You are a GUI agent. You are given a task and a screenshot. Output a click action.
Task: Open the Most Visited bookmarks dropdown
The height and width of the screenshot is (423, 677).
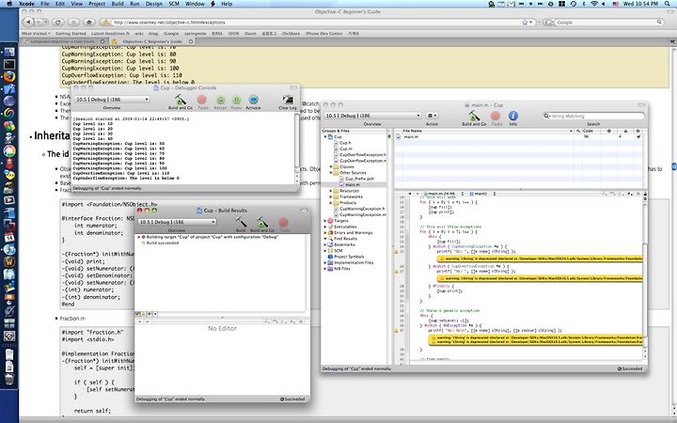click(x=36, y=33)
